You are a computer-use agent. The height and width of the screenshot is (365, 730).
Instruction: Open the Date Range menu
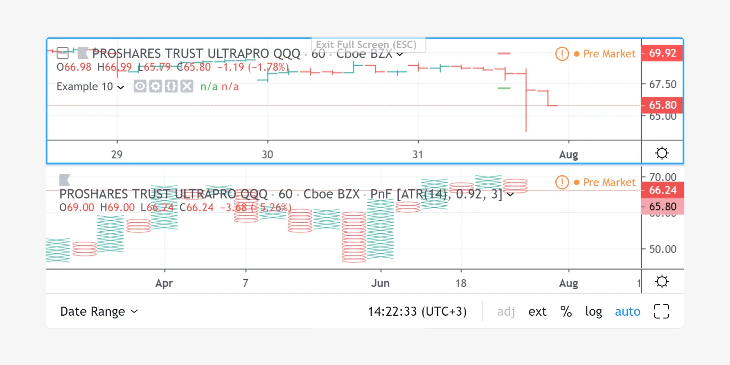(x=99, y=312)
